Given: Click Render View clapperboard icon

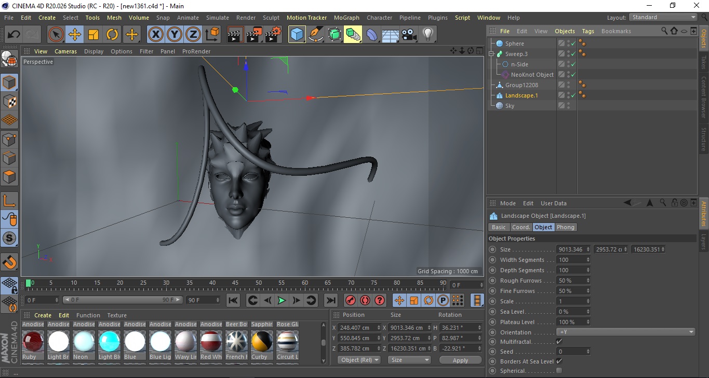Looking at the screenshot, I should pos(235,35).
